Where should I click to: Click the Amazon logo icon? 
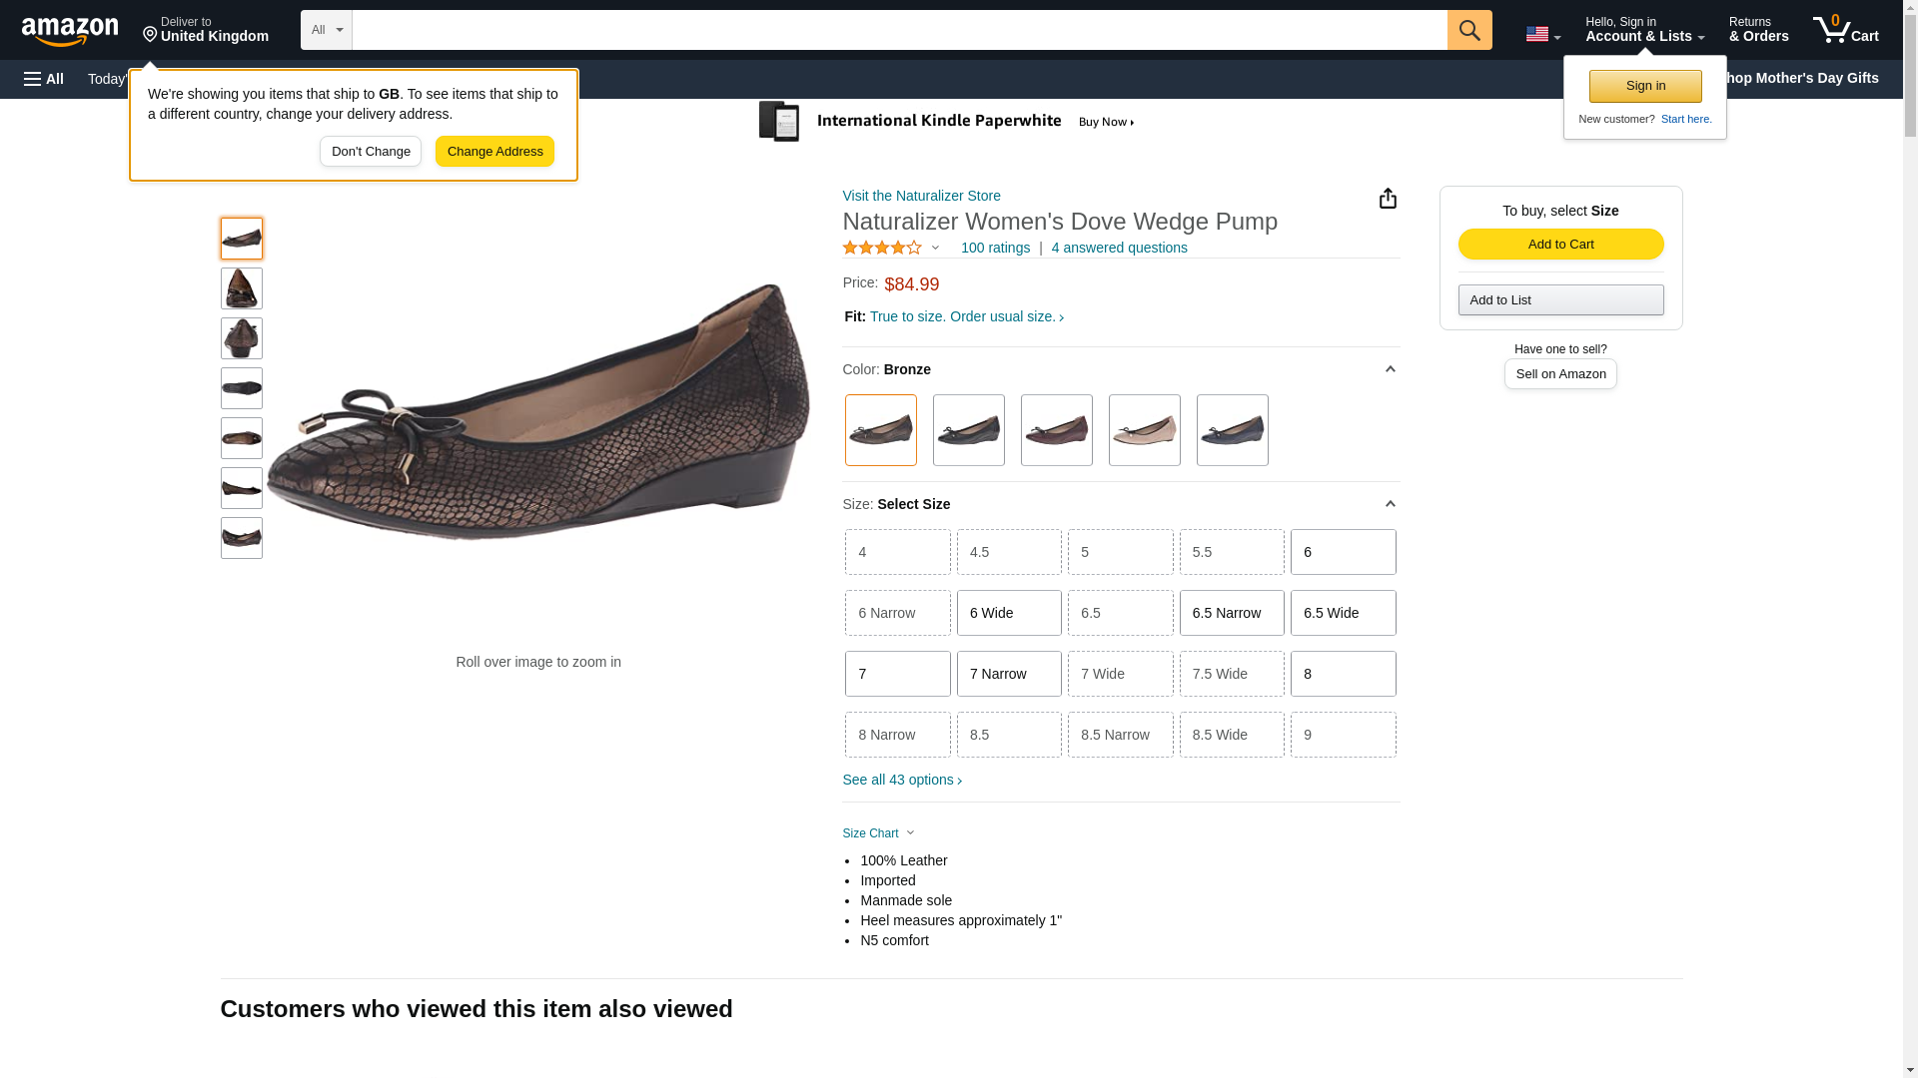tap(70, 31)
